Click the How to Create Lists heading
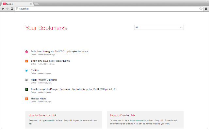Screen dimensions: 209x130 (x=123, y=115)
